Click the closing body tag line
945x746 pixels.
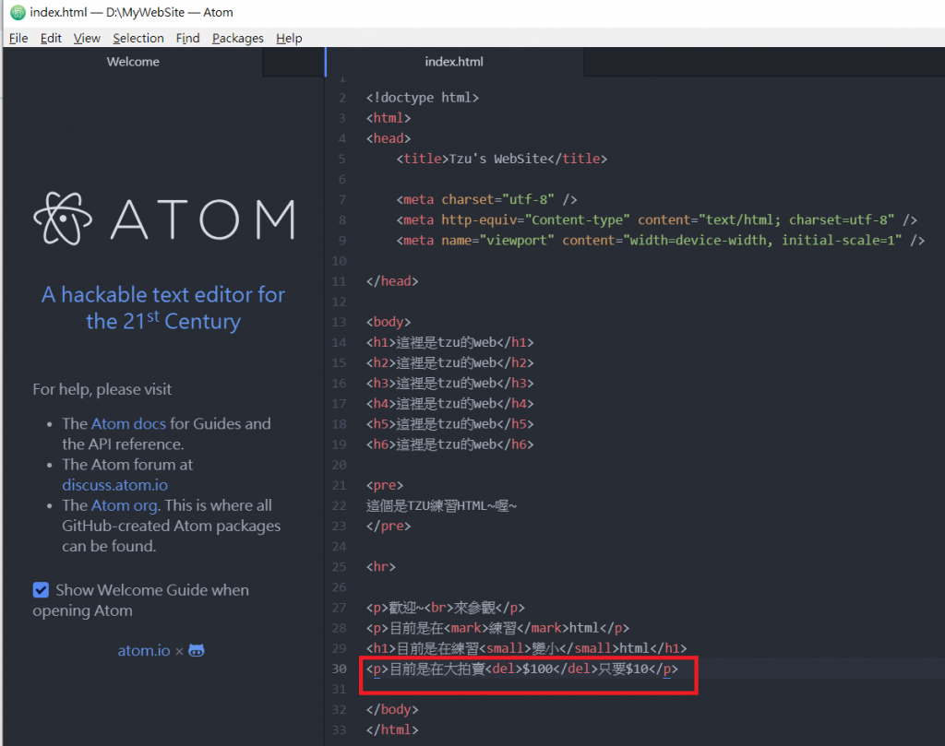pos(391,709)
